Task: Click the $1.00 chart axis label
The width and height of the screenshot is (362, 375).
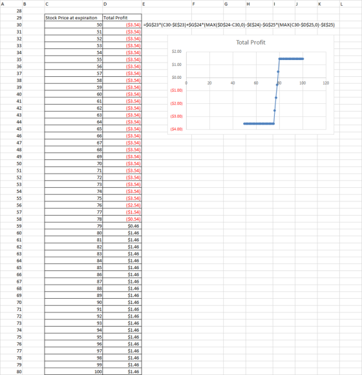Action: [x=177, y=65]
